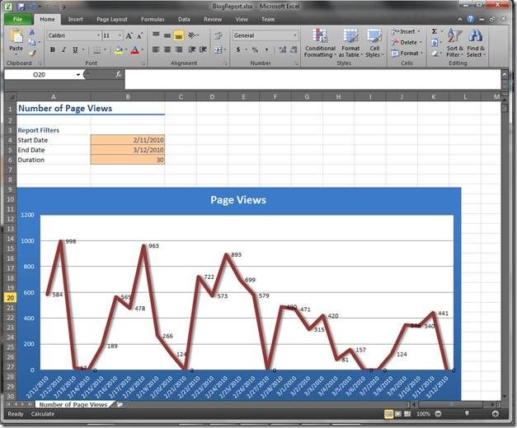Screen dimensions: 517x428
Task: Click the Increase Font Size icon
Action: point(129,35)
